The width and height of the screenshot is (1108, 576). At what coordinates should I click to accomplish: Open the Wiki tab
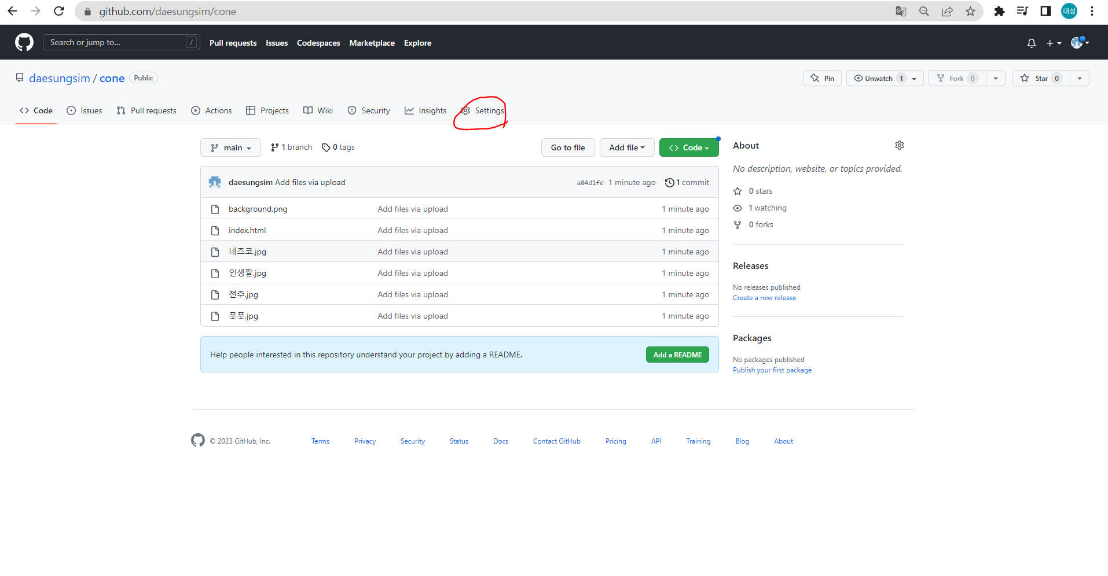pos(318,110)
